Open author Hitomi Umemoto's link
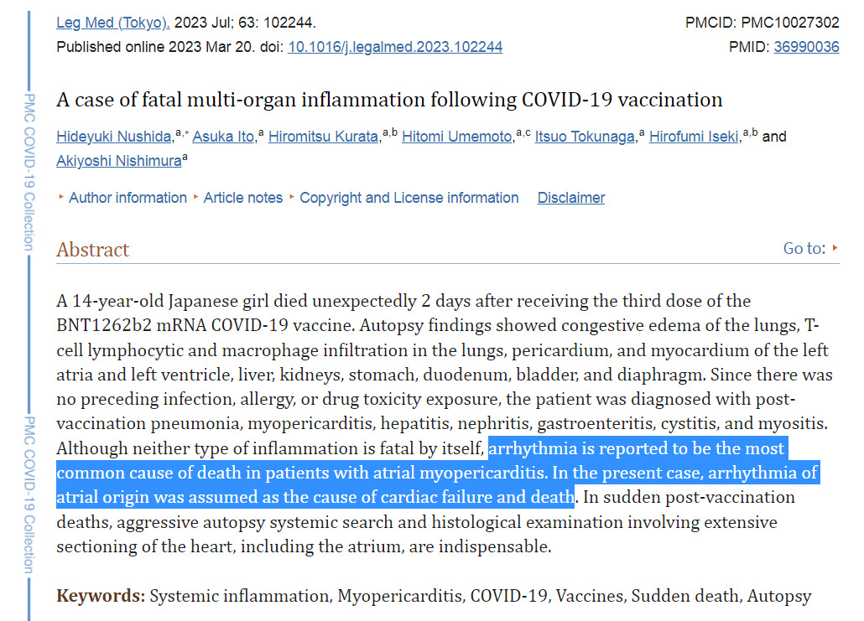This screenshot has width=864, height=621. [x=457, y=137]
